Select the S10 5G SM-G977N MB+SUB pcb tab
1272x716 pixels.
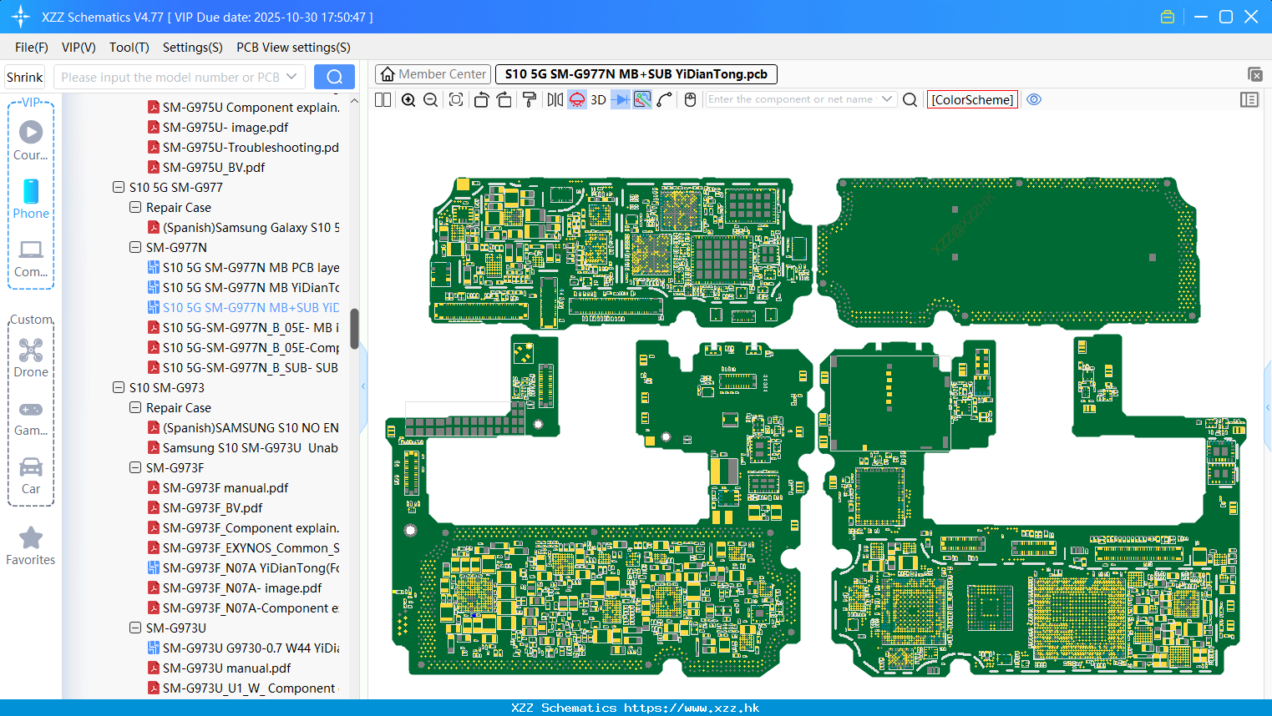636,74
